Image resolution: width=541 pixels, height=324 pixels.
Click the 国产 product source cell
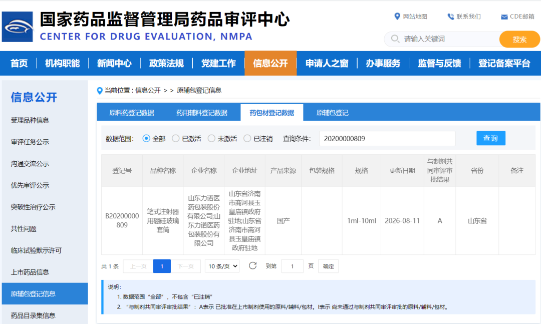283,220
